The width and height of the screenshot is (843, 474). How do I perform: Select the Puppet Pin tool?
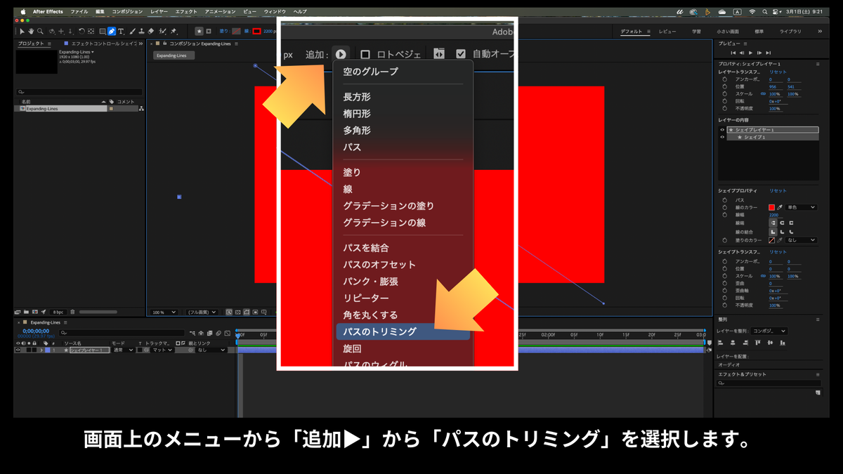coord(174,31)
